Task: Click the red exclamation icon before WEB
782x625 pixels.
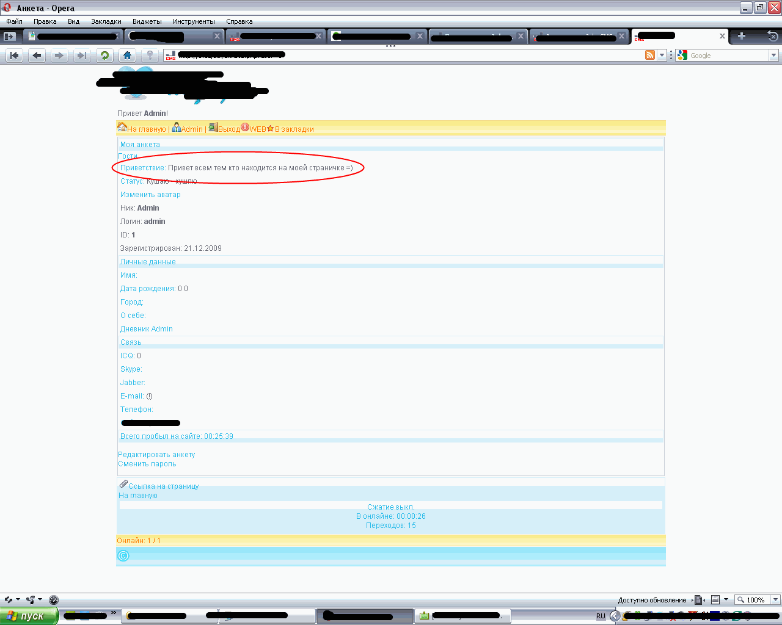Action: pos(245,127)
